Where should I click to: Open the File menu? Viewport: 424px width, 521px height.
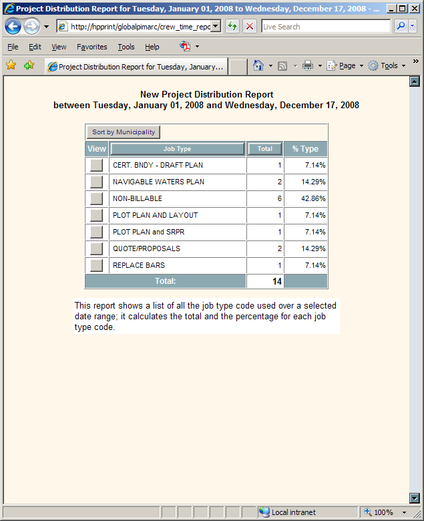(13, 47)
